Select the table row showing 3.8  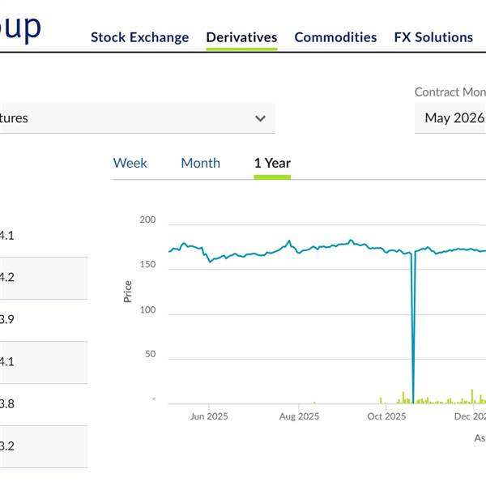pyautogui.click(x=40, y=403)
